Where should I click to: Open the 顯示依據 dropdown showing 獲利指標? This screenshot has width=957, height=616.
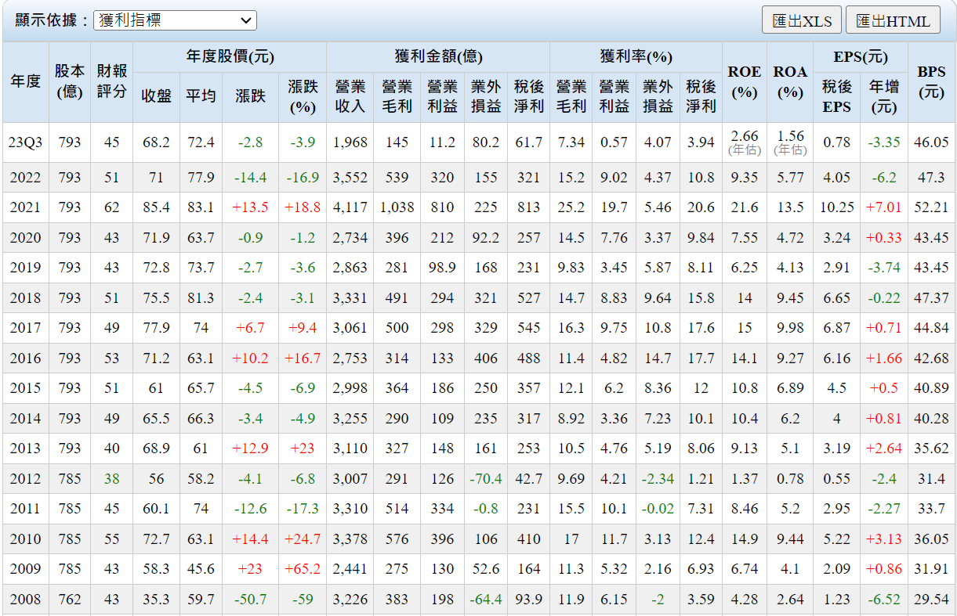coord(175,20)
